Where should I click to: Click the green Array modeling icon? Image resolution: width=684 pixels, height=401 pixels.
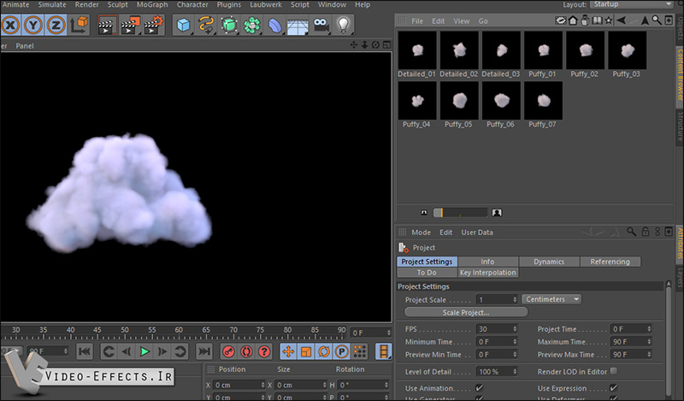tap(251, 25)
